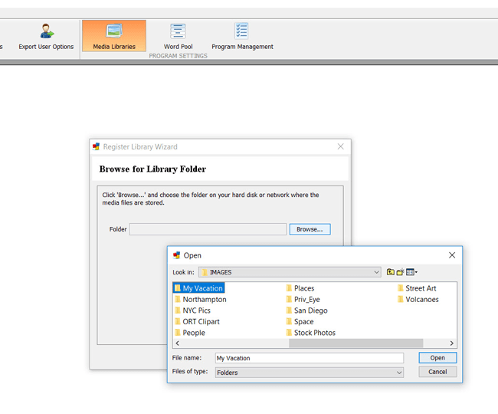
Task: Close the Register Library Wizard window
Action: click(341, 146)
